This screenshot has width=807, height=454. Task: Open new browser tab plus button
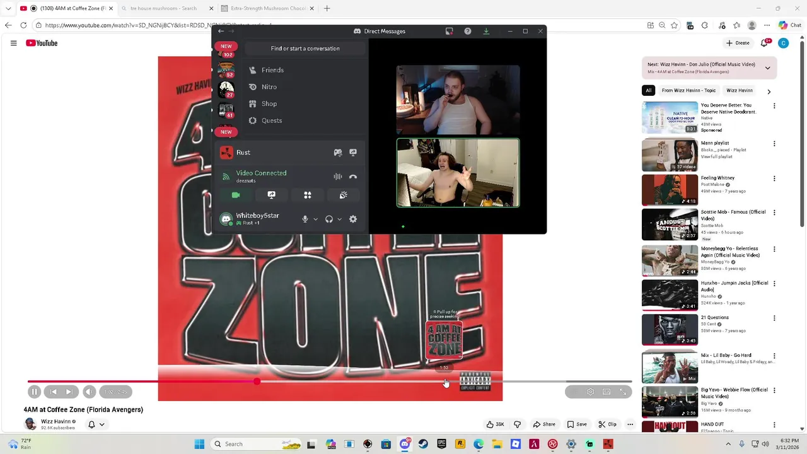327,8
